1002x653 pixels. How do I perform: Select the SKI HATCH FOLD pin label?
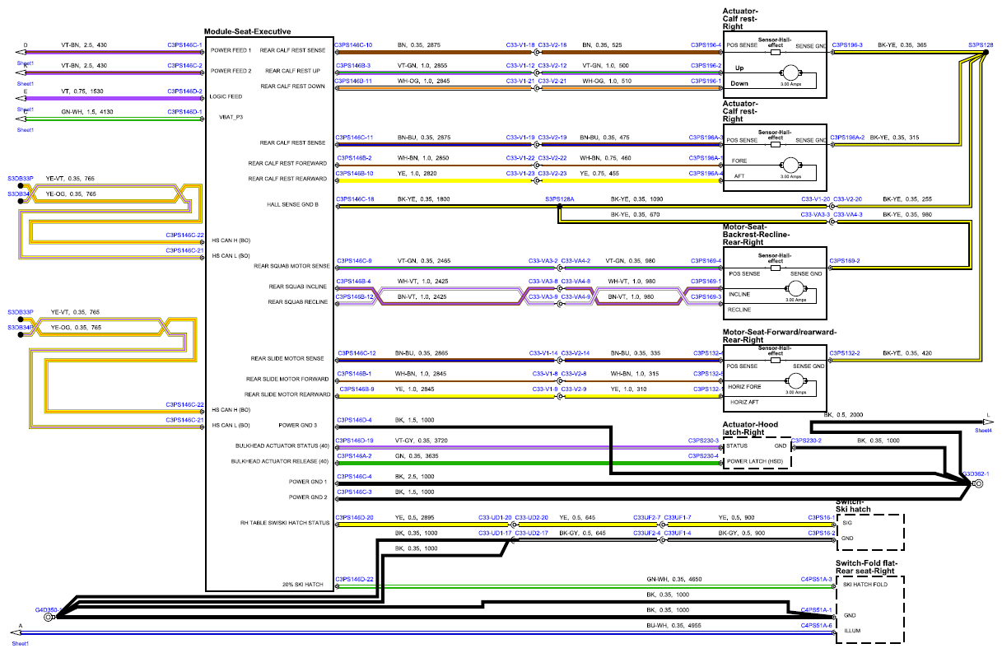[x=865, y=585]
